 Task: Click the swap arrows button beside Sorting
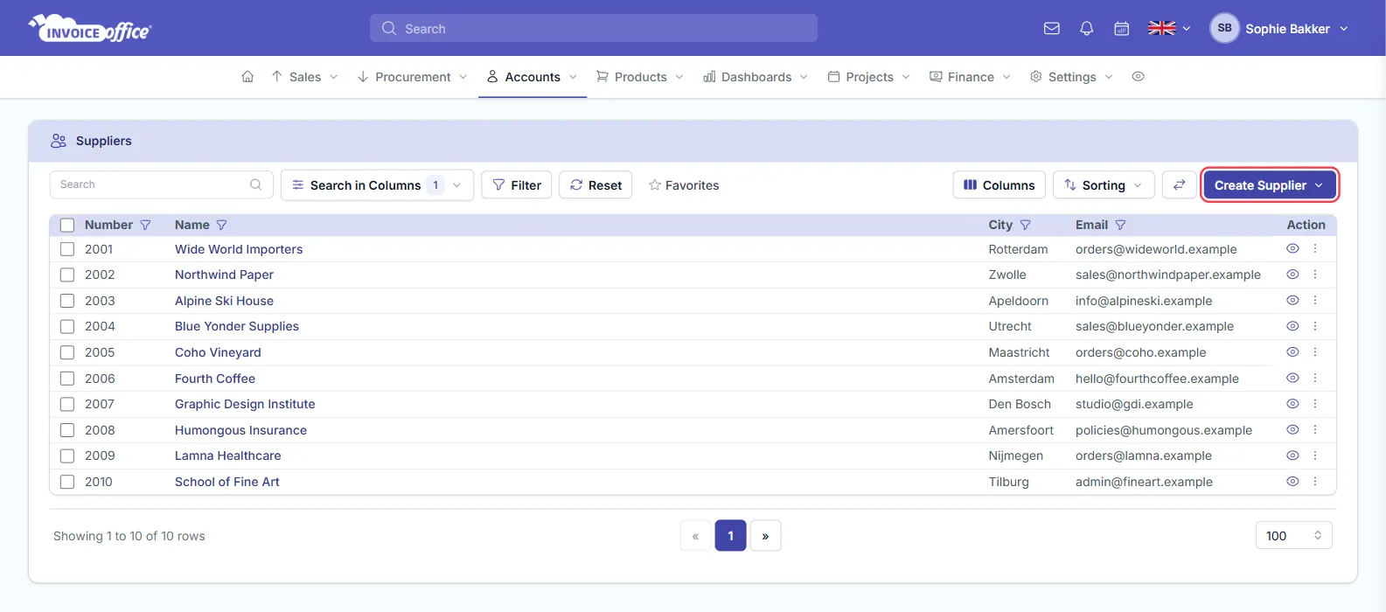[x=1179, y=185]
